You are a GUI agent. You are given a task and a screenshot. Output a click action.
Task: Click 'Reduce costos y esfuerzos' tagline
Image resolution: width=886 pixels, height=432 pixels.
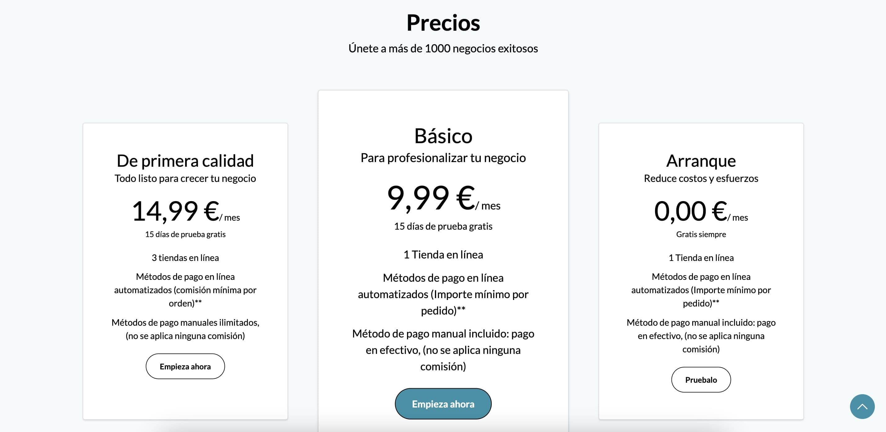click(701, 179)
